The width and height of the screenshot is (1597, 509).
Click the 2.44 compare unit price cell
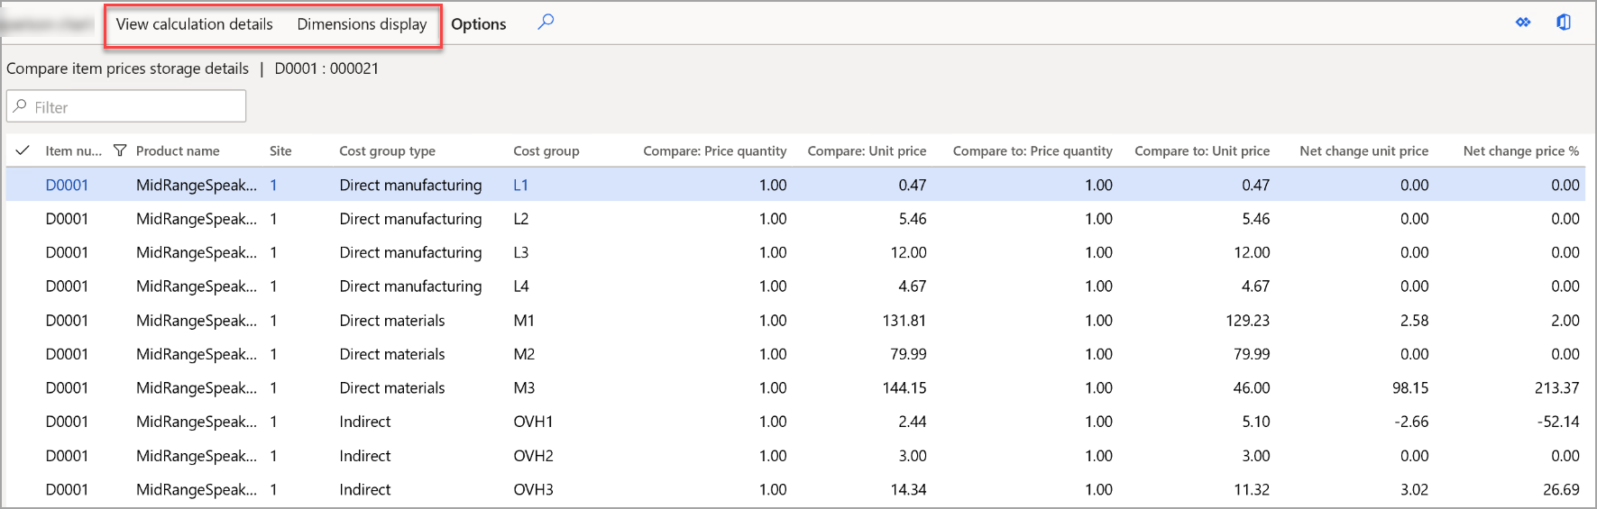tap(913, 422)
